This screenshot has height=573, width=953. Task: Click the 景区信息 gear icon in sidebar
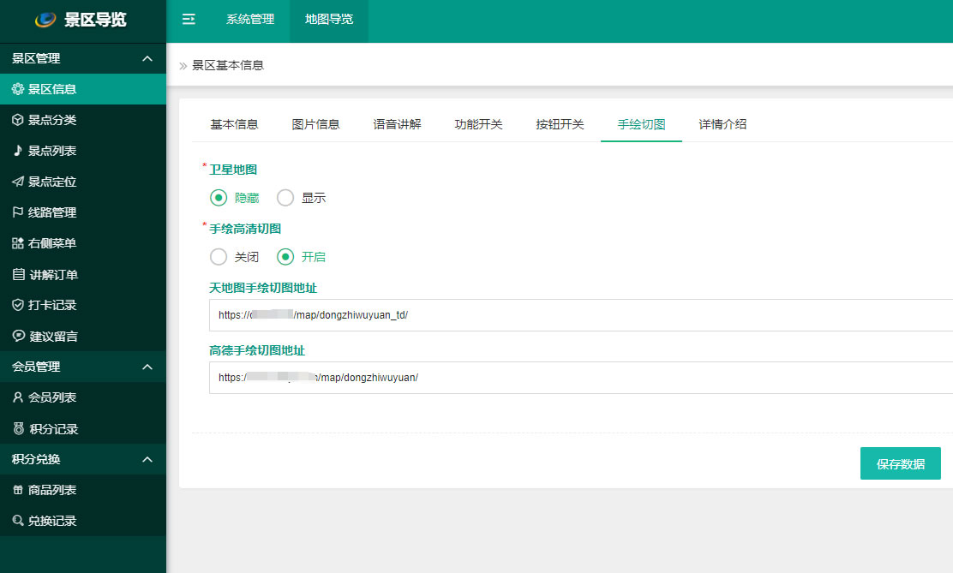(18, 89)
